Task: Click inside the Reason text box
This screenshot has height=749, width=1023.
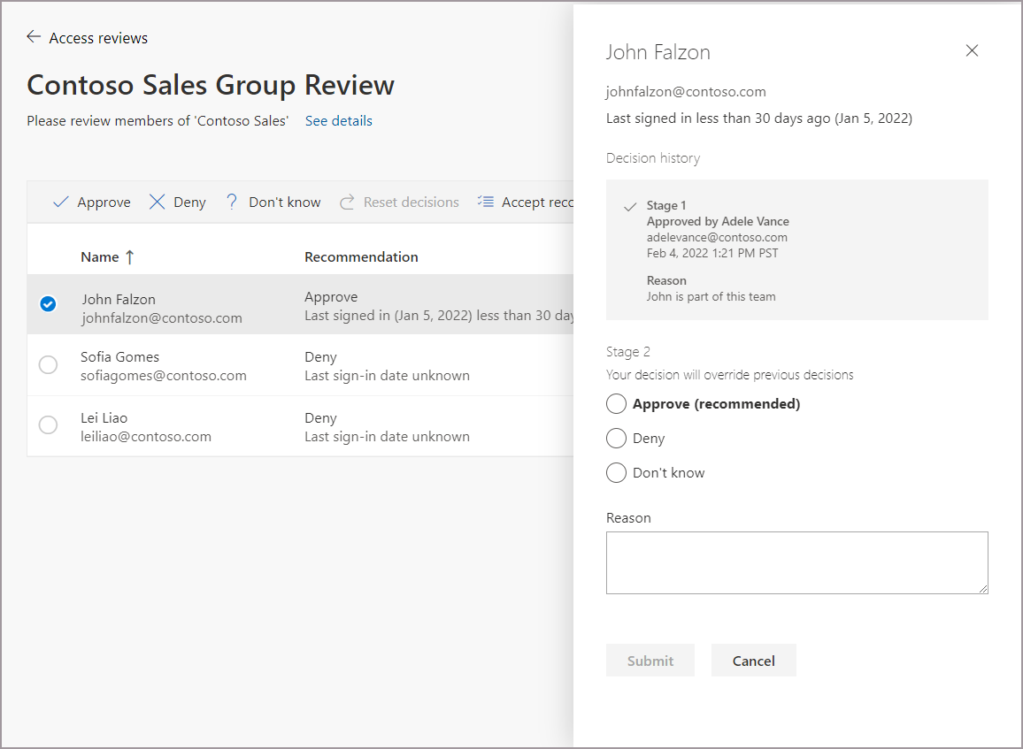Action: pyautogui.click(x=796, y=562)
